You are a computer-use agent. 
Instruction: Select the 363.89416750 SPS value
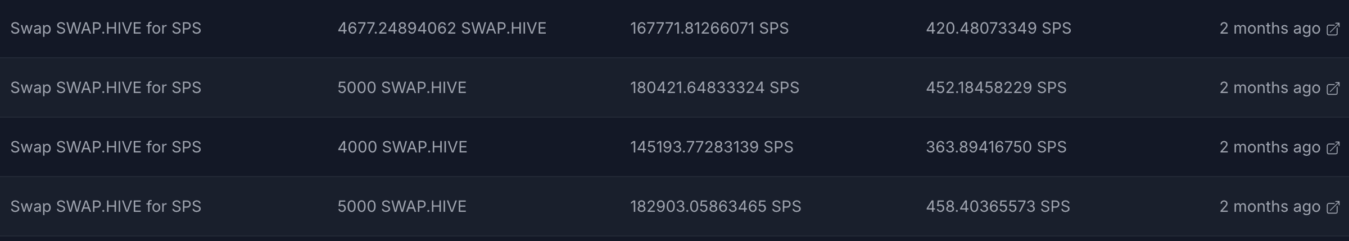(996, 147)
